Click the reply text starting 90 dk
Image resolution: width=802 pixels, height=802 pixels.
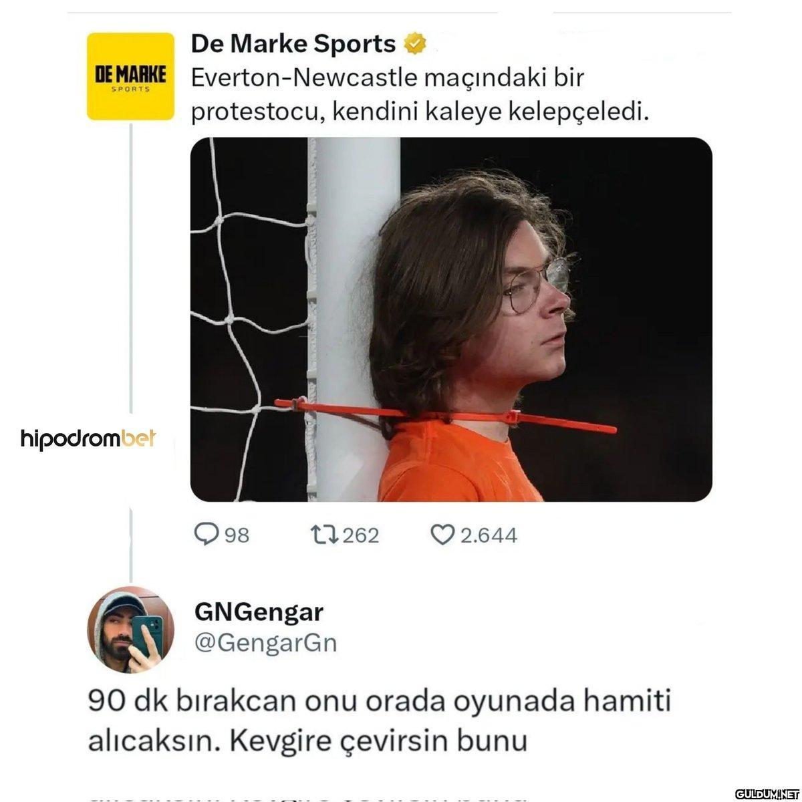point(379,721)
